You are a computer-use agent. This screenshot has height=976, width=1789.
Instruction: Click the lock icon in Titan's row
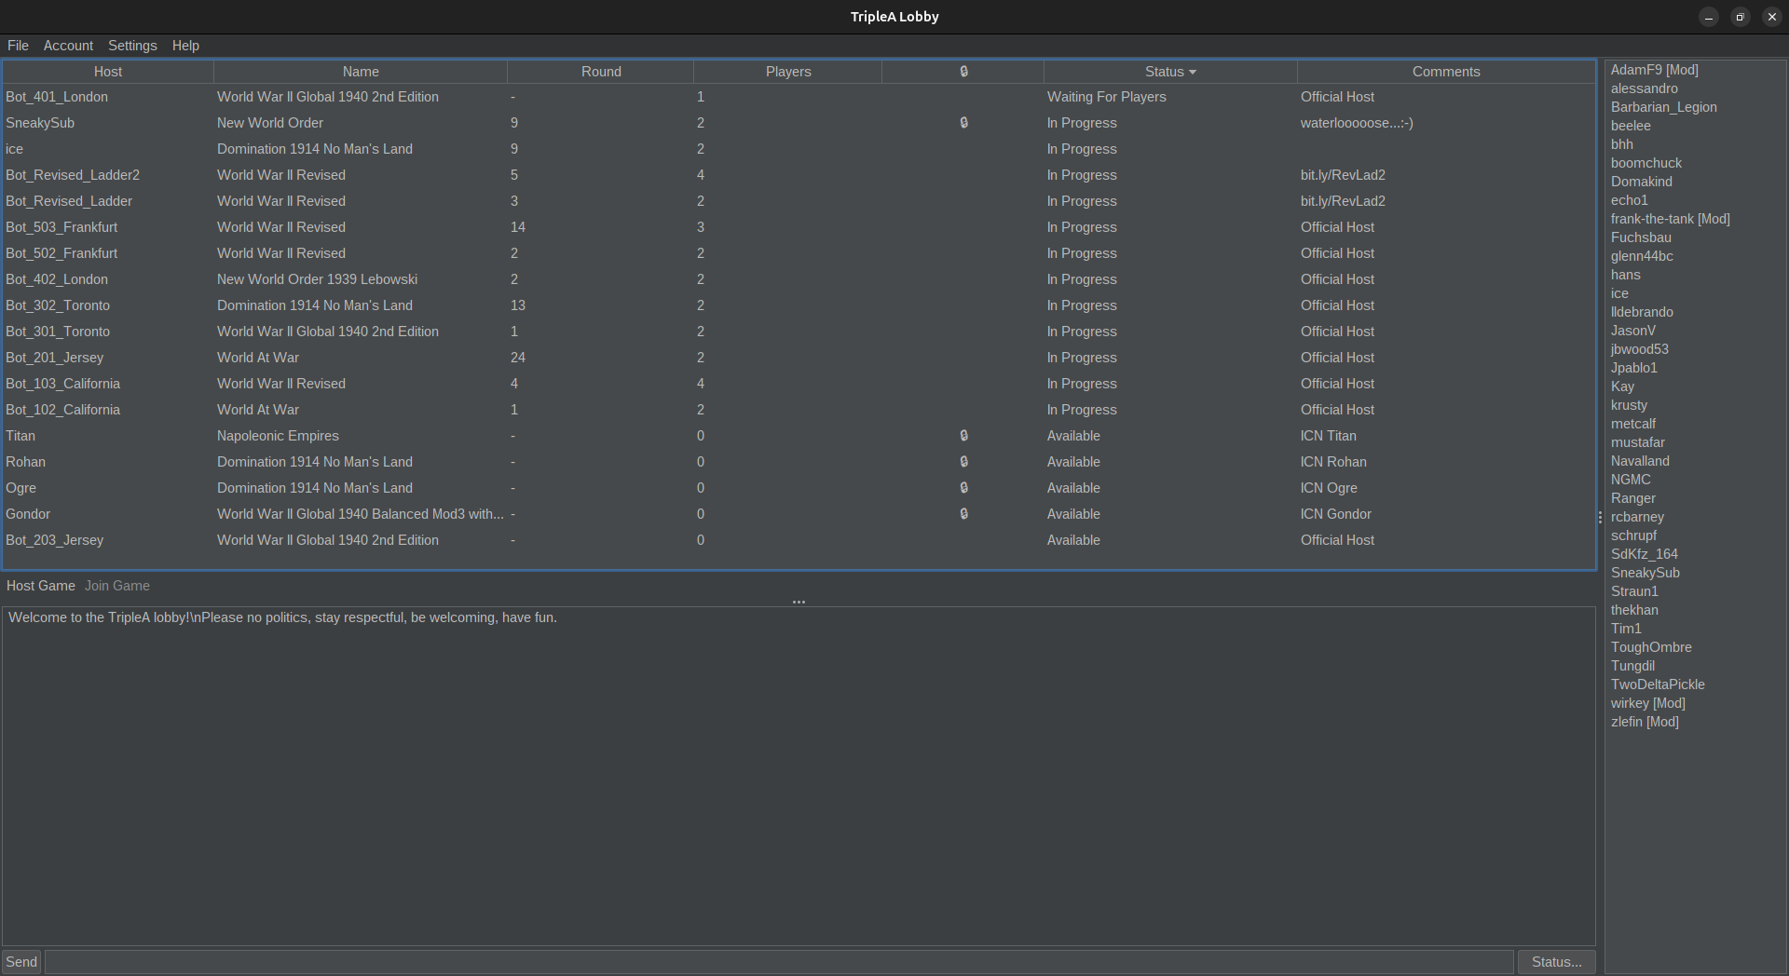963,436
